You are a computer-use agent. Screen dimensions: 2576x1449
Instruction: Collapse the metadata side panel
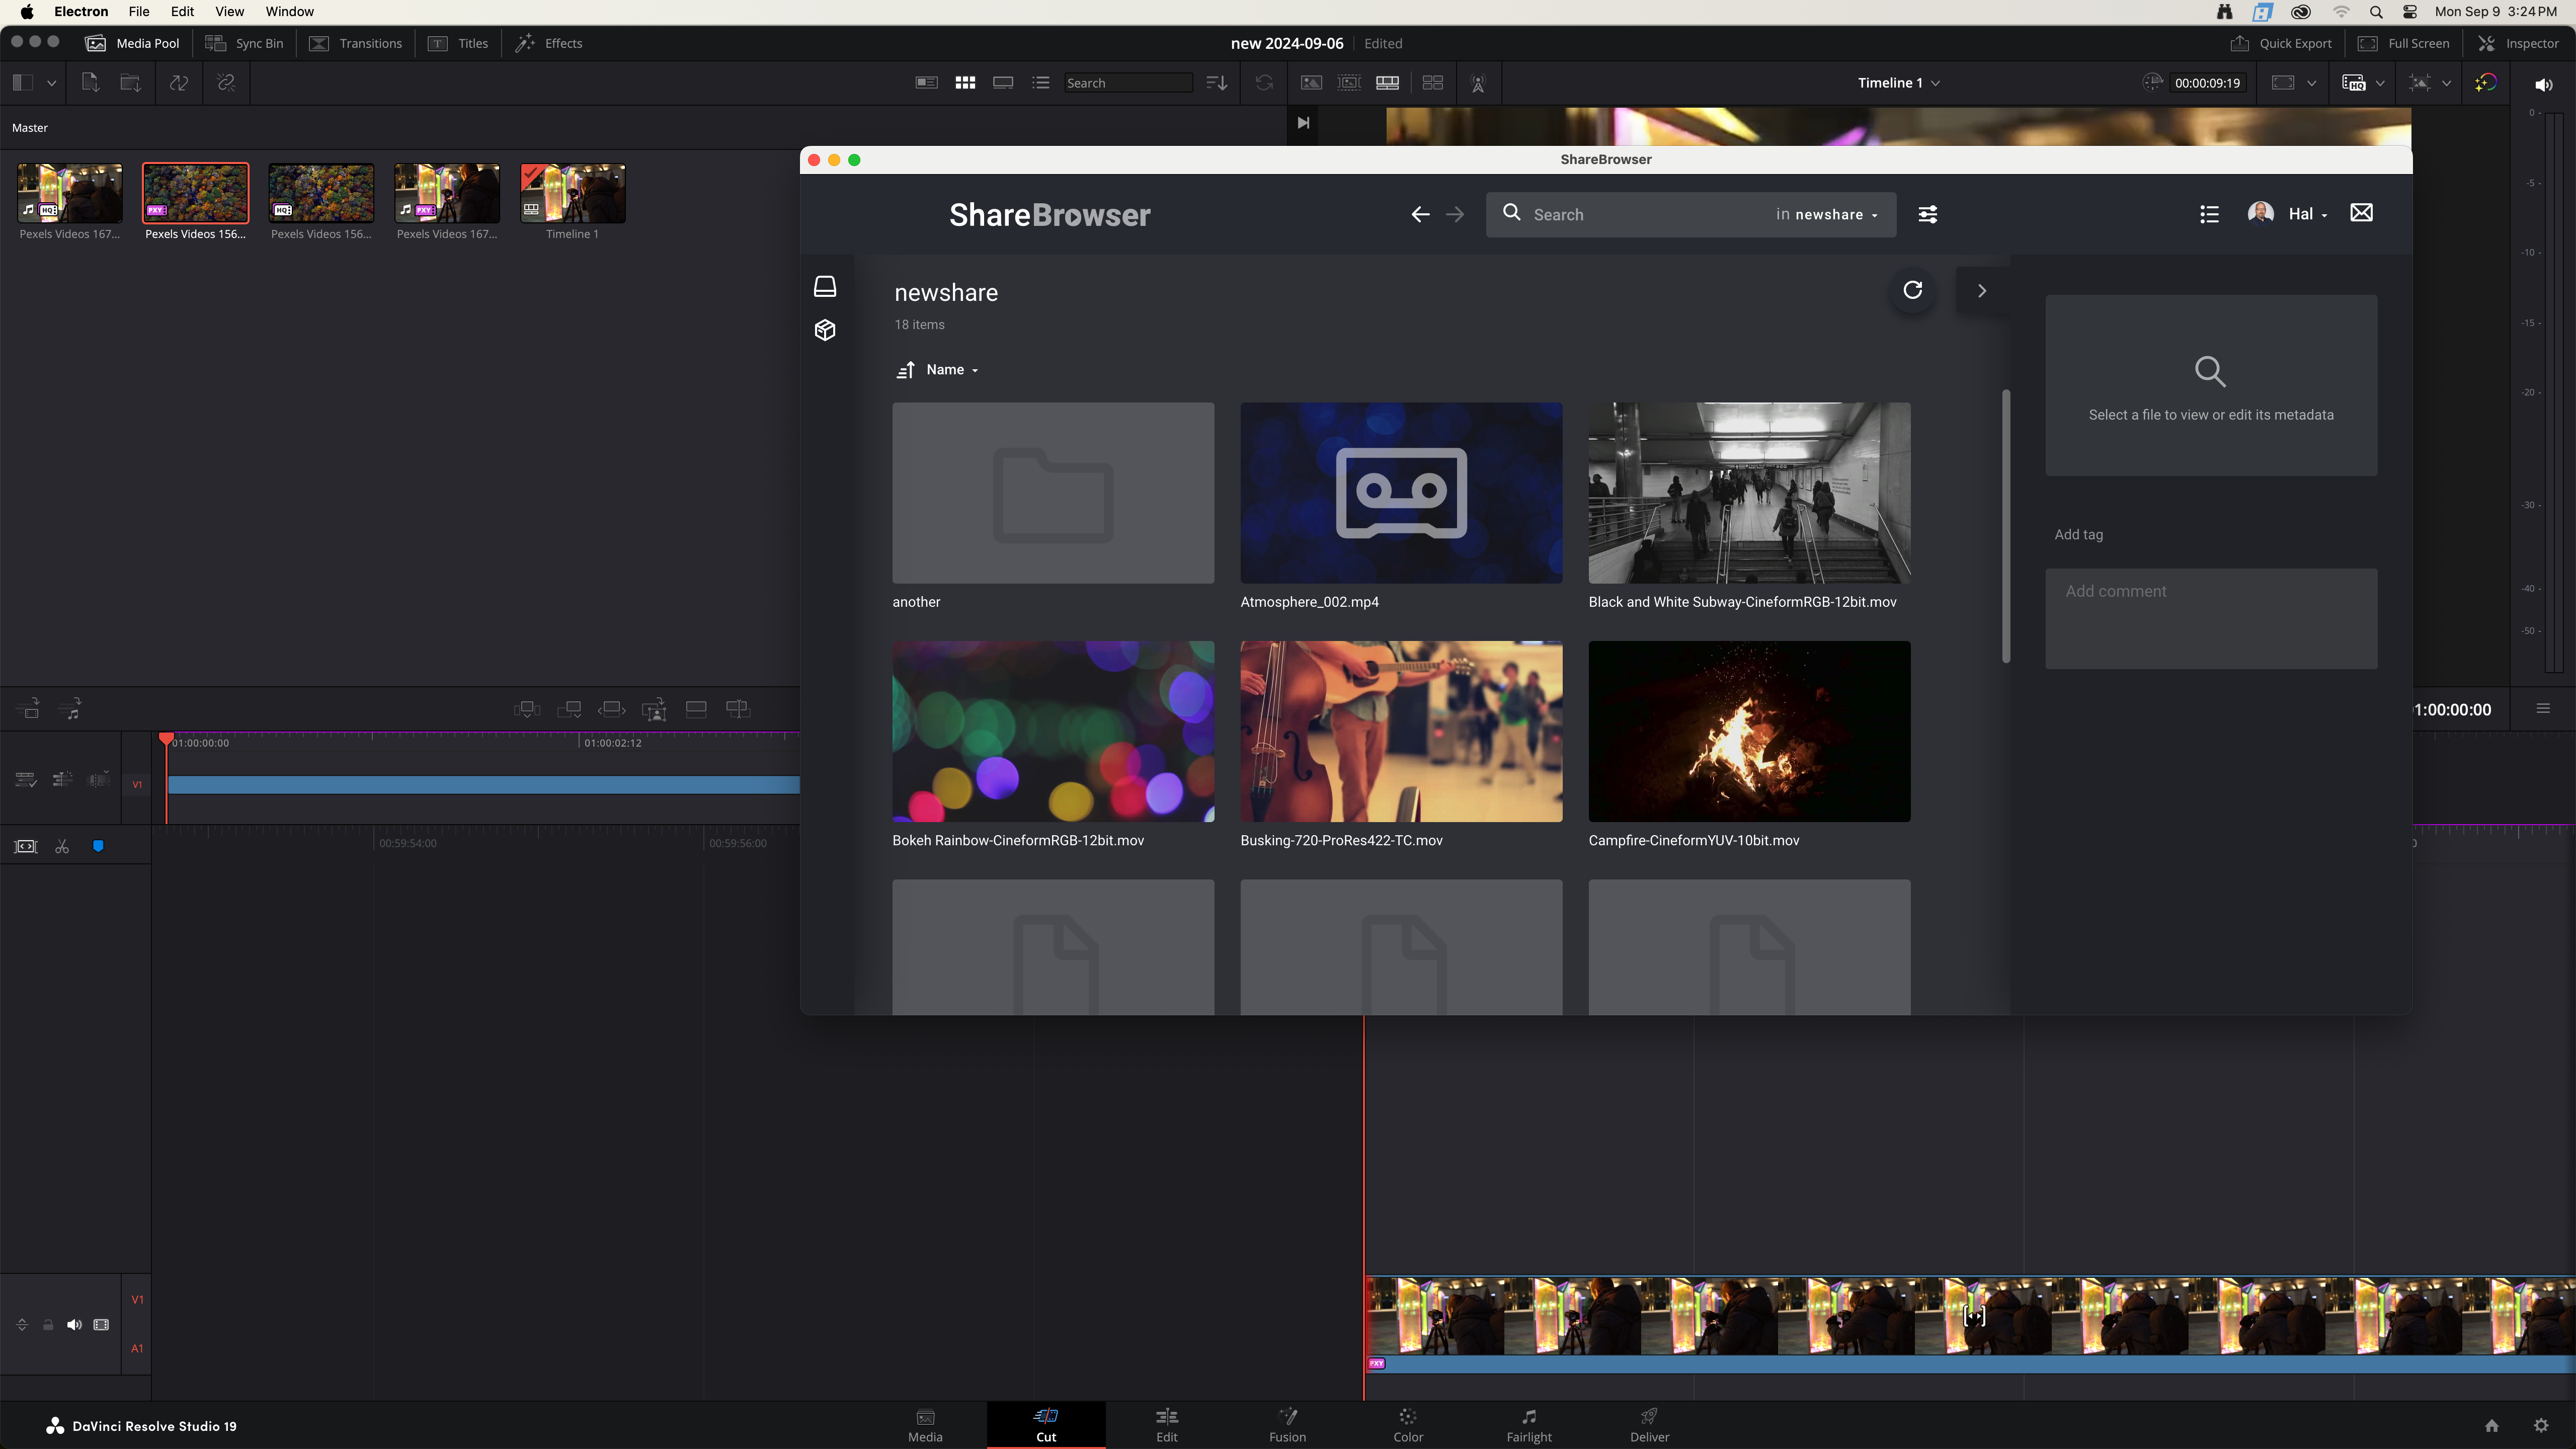click(1982, 291)
